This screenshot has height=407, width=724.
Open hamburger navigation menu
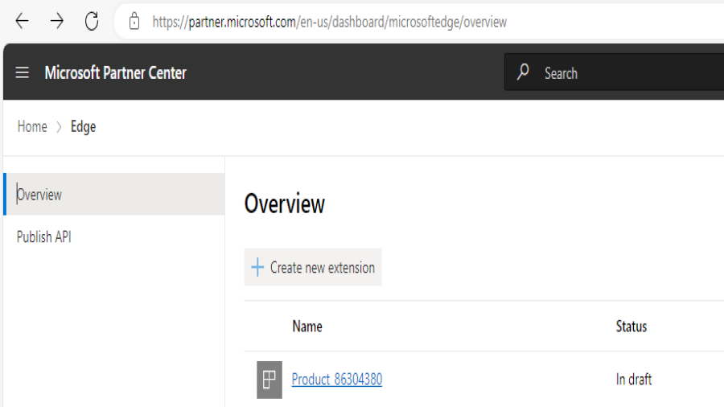(23, 72)
